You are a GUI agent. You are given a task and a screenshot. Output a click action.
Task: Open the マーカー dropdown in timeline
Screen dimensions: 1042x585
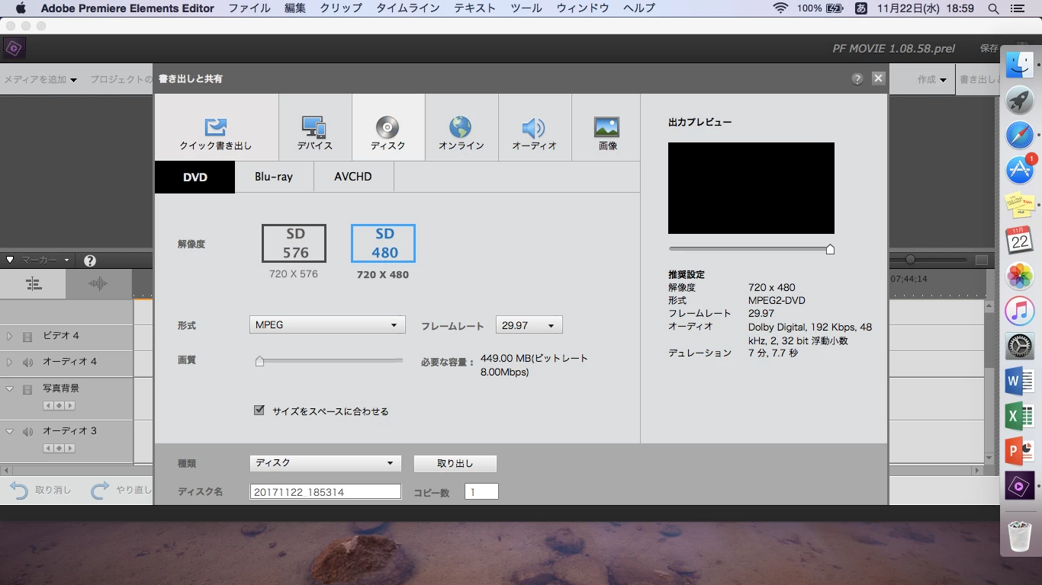coord(45,260)
